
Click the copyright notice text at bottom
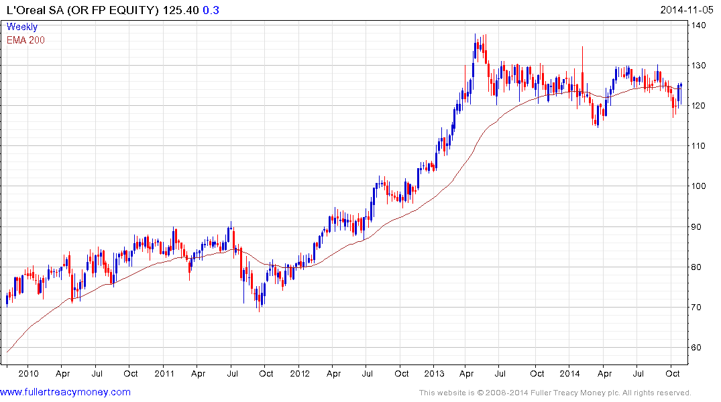[555, 393]
